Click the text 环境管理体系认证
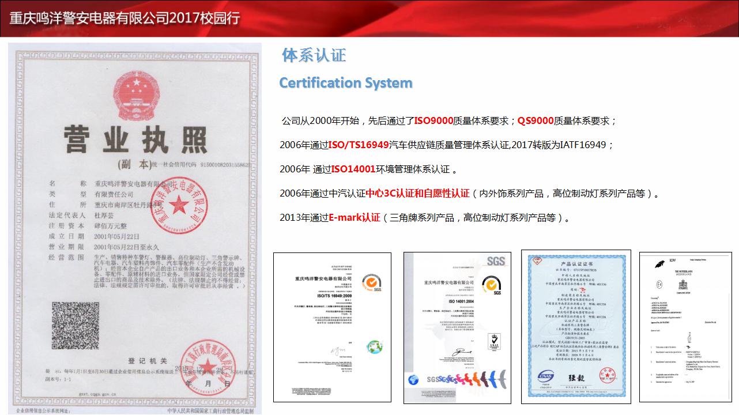 tap(412, 169)
